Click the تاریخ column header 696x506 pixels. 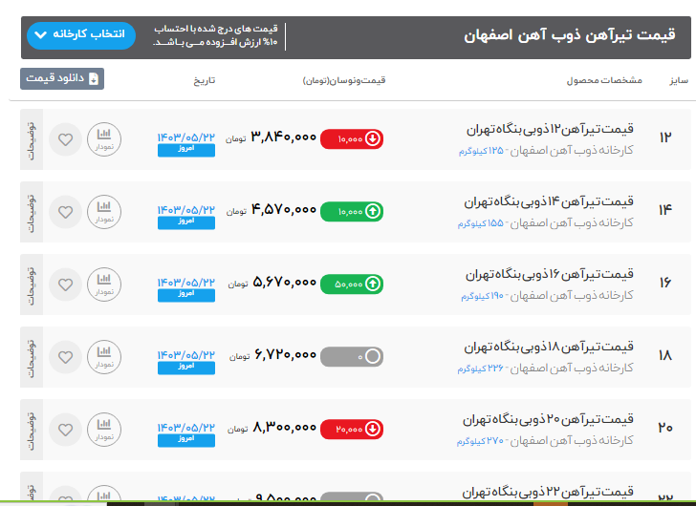(206, 80)
